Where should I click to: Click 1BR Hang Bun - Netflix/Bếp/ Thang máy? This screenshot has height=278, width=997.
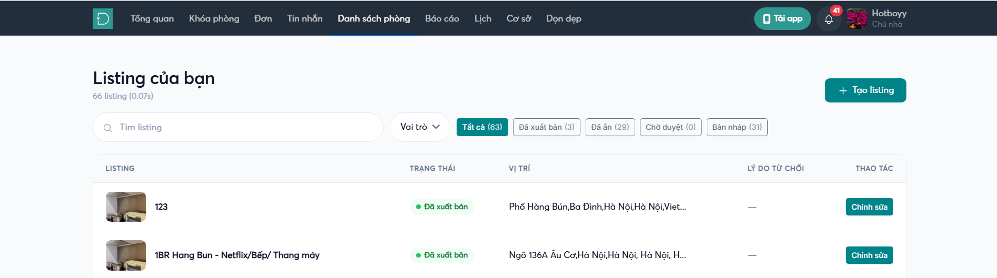point(237,255)
